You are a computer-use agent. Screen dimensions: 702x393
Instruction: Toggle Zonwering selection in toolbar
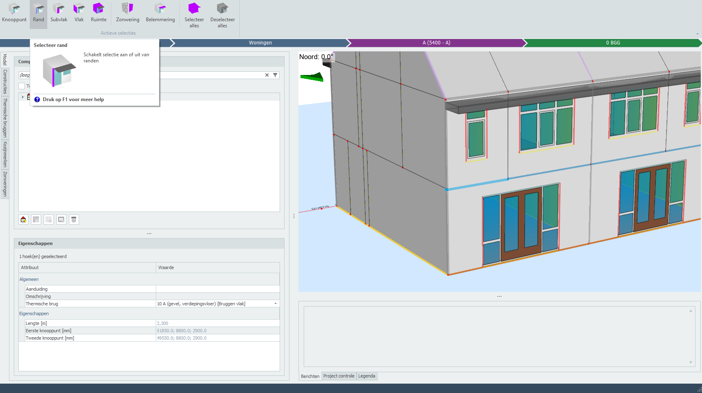128,13
